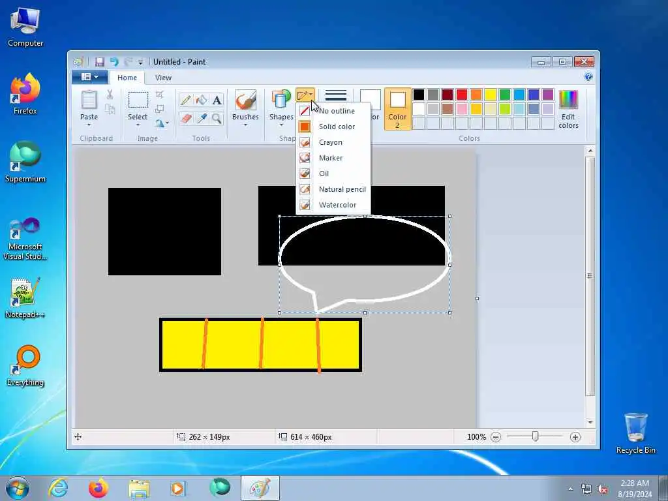This screenshot has height=501, width=668.
Task: Click the zoom slider handle
Action: [x=535, y=436]
